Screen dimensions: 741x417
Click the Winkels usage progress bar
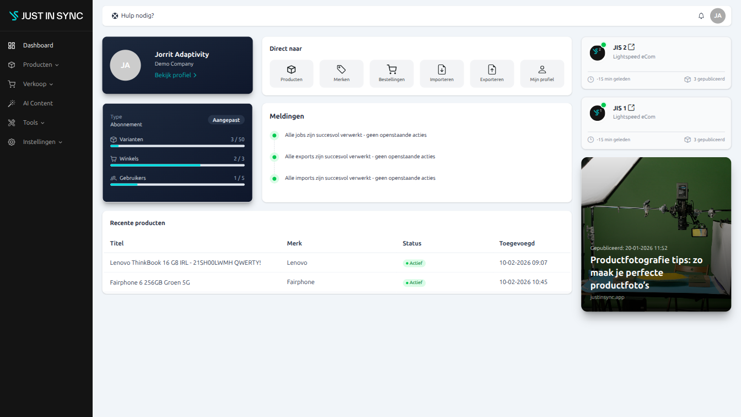[176, 165]
